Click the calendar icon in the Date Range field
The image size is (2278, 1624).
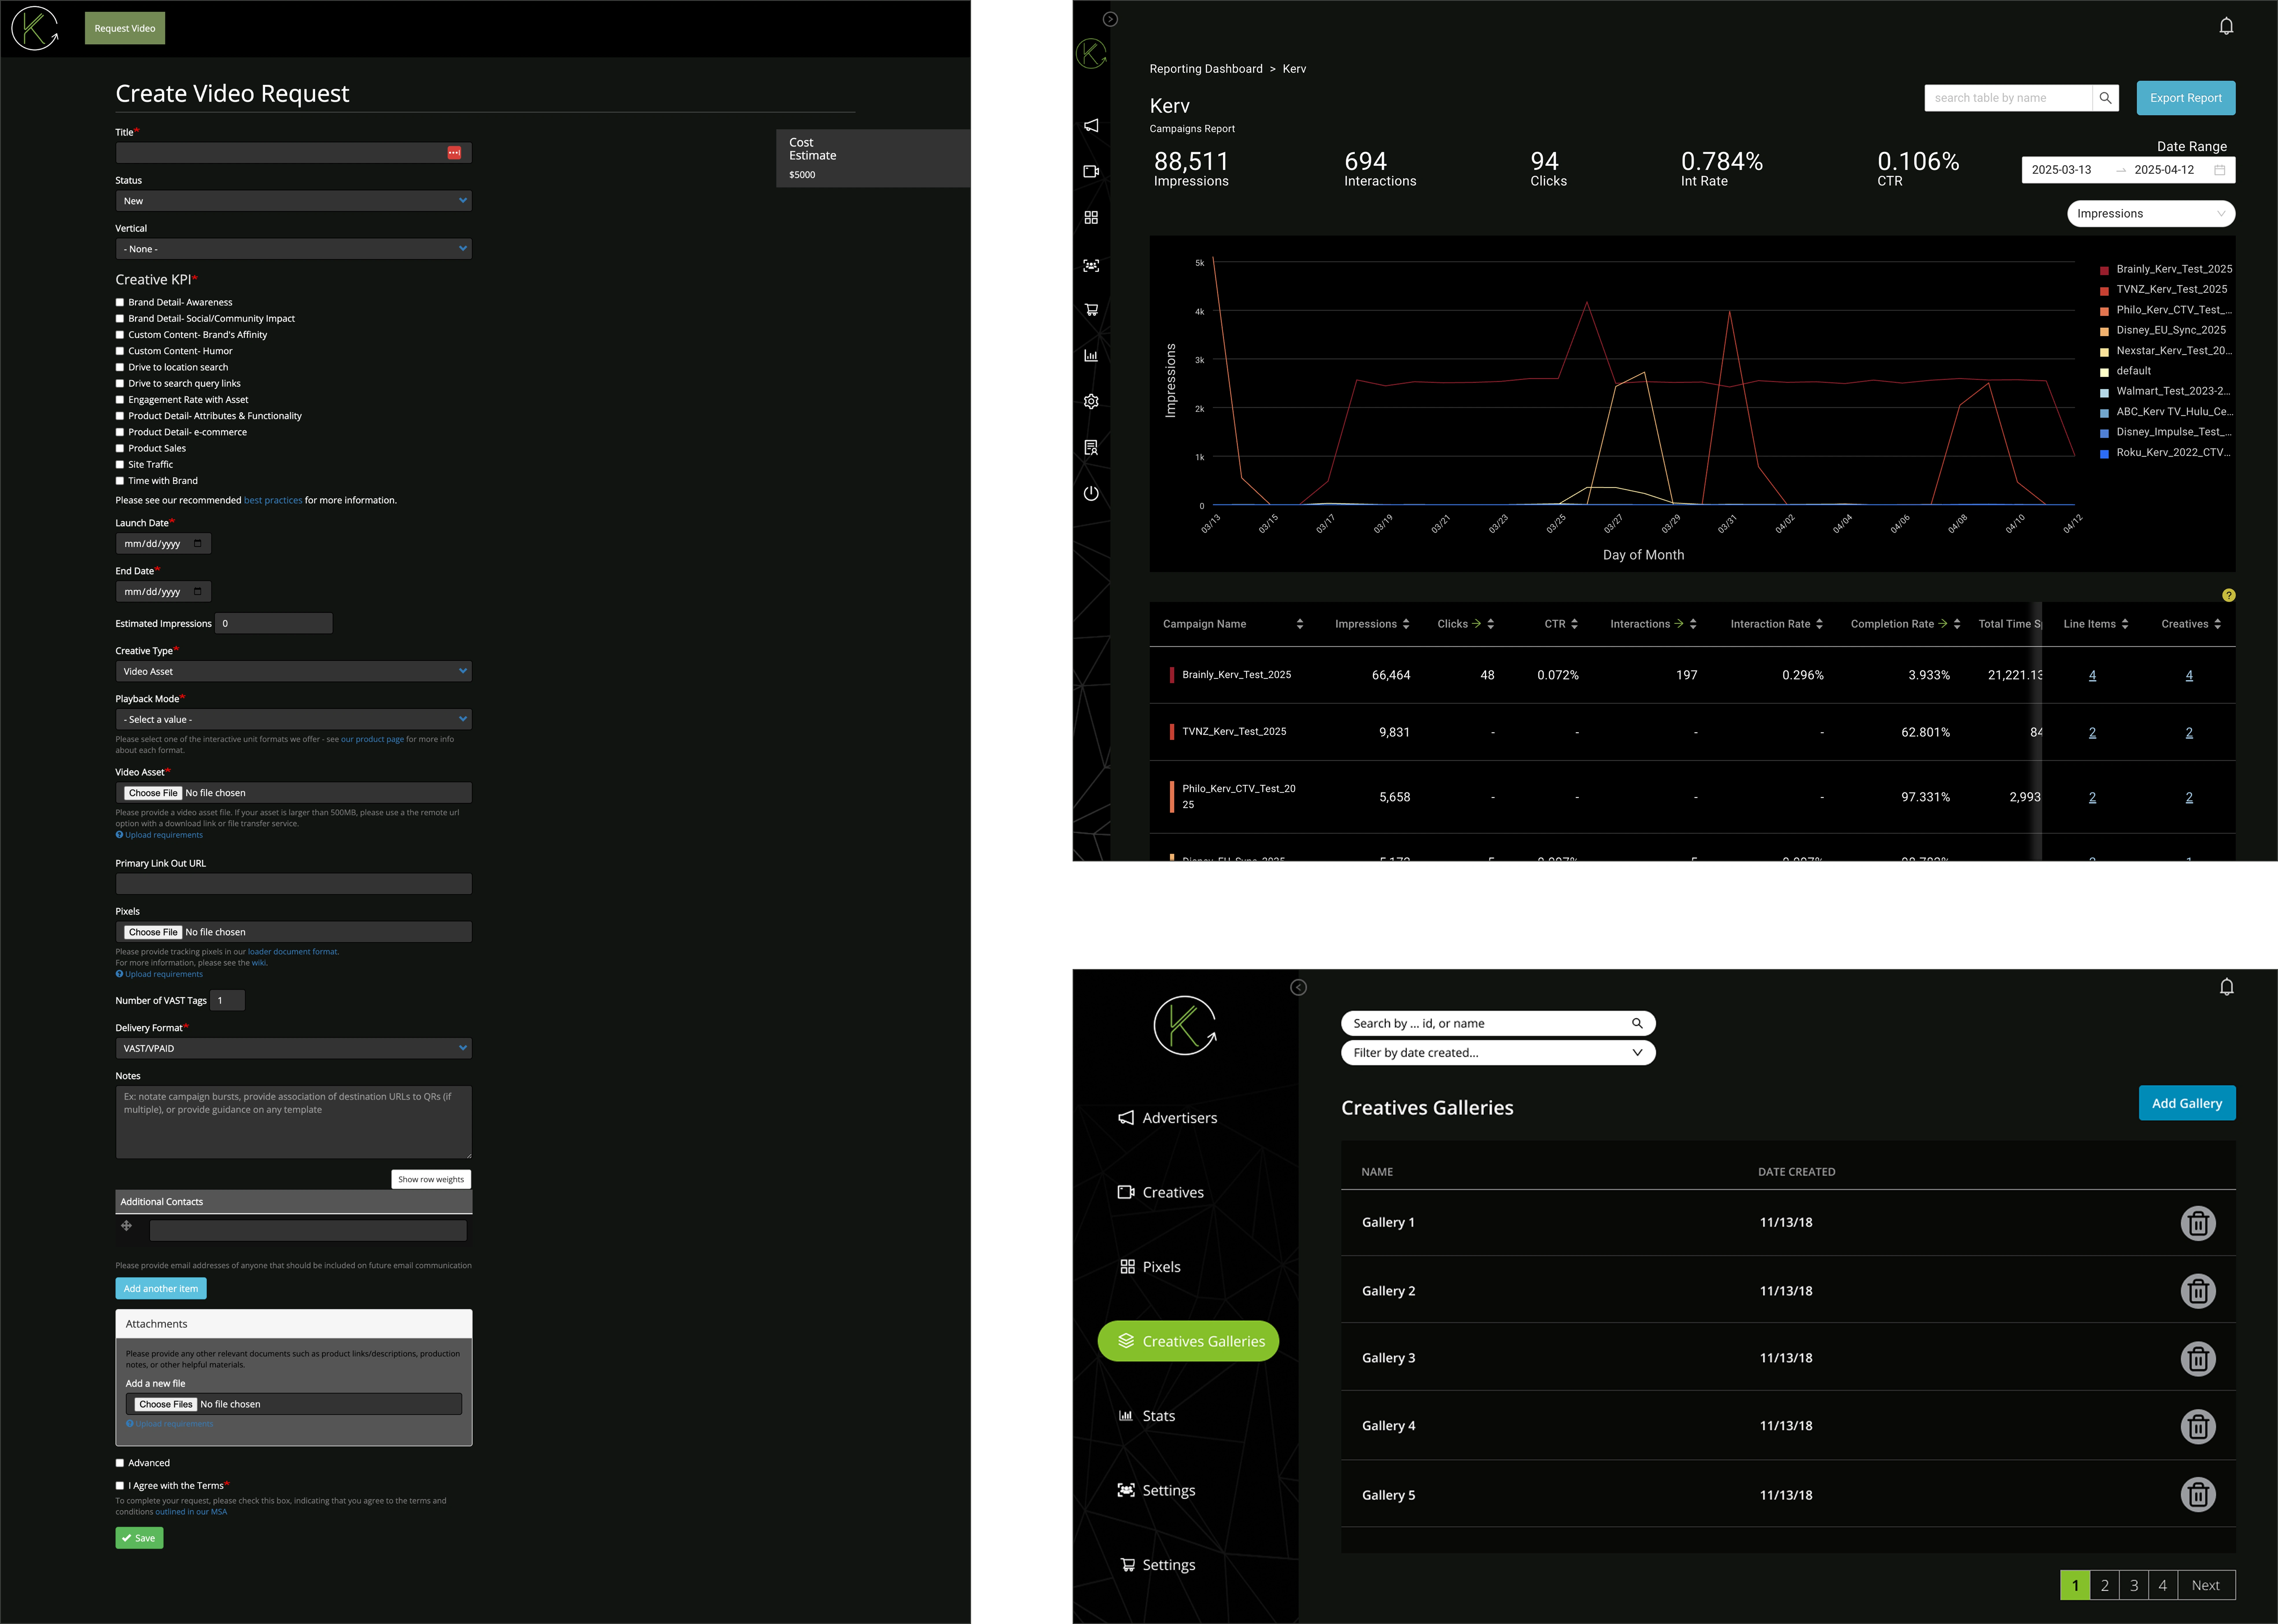coord(2219,170)
